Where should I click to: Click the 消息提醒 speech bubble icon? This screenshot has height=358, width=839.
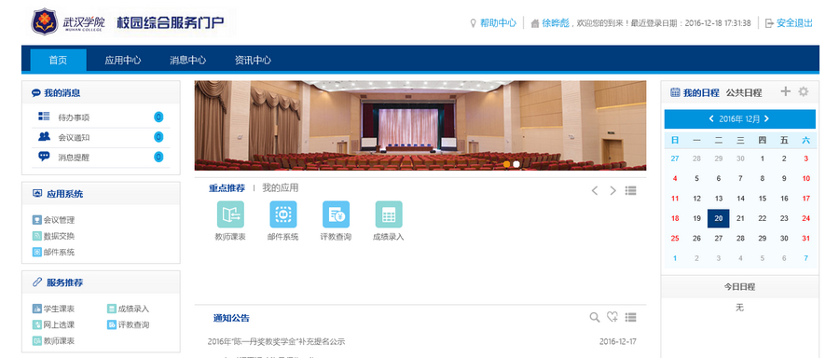click(x=44, y=157)
